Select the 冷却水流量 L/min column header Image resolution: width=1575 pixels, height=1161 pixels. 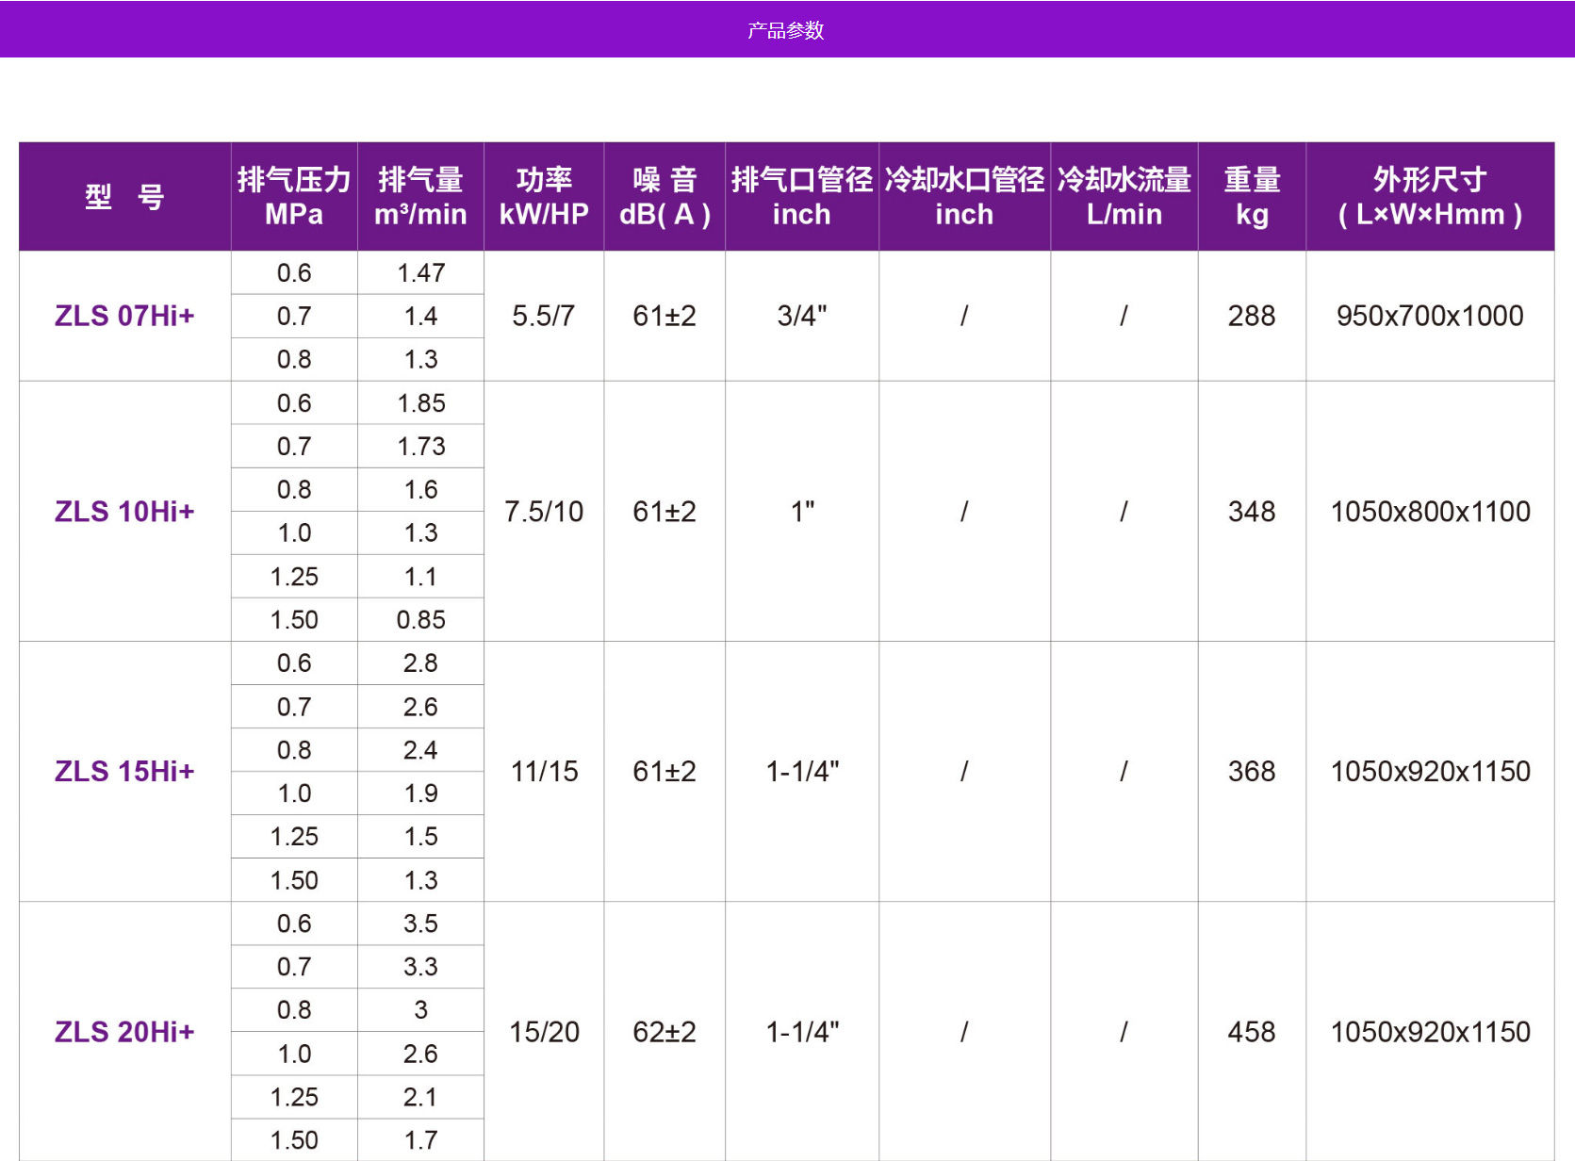pos(1124,197)
